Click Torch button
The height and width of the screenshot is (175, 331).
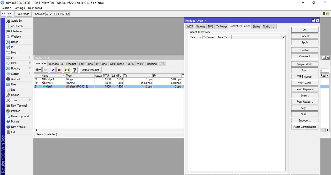pos(305,70)
